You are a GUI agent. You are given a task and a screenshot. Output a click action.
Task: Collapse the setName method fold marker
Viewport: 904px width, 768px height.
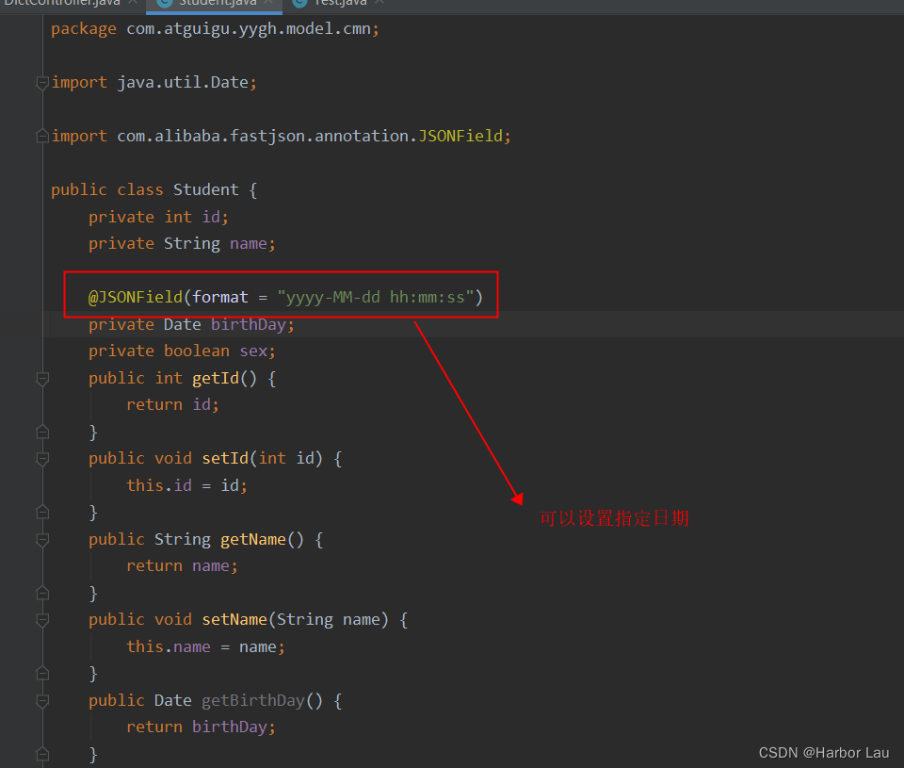click(x=41, y=620)
